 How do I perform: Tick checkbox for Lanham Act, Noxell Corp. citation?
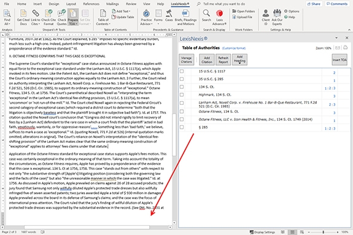[182, 103]
